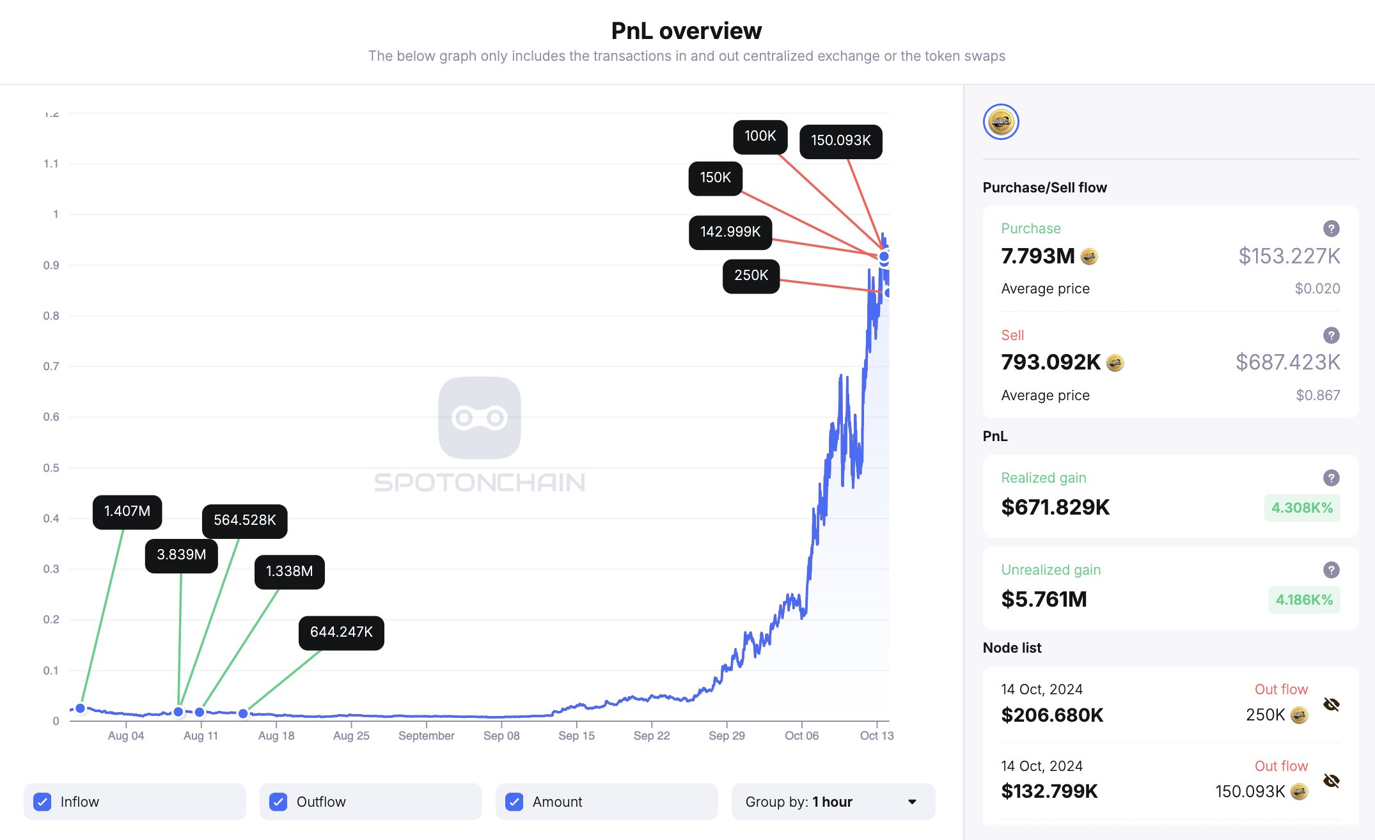Click the profile avatar icon at top right
This screenshot has width=1375, height=840.
point(1001,120)
